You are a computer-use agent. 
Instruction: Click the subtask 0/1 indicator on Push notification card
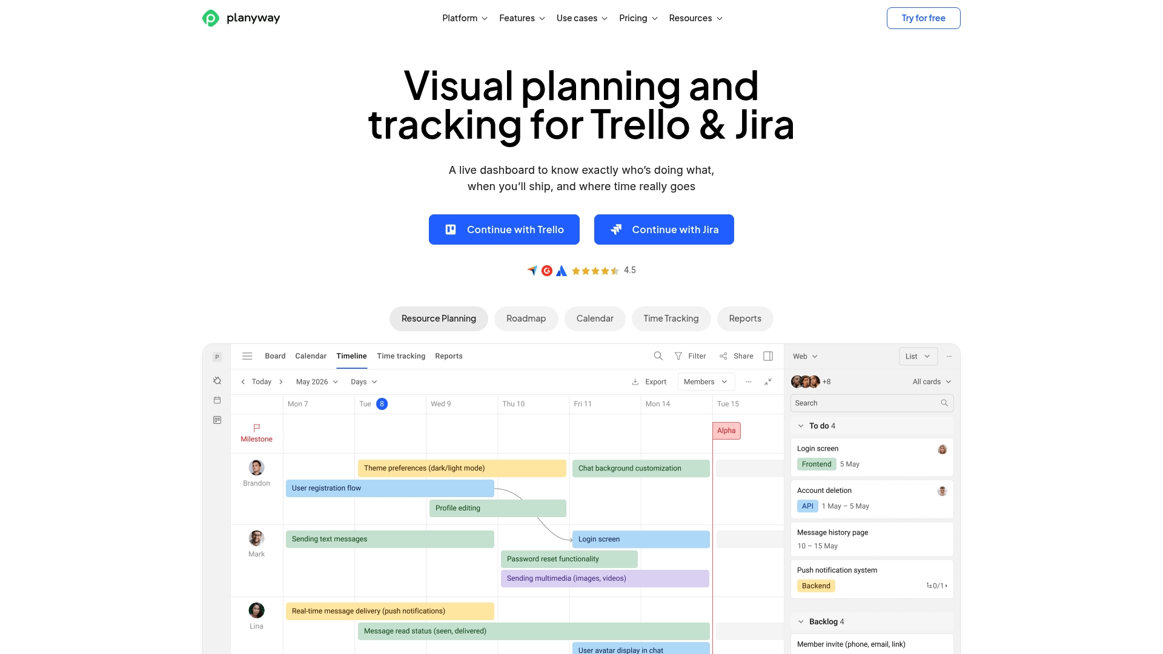click(937, 586)
